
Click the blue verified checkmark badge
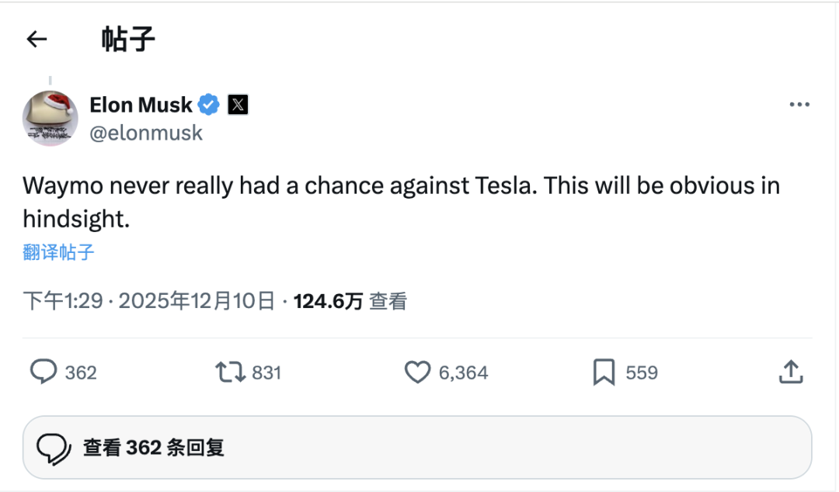tap(208, 105)
